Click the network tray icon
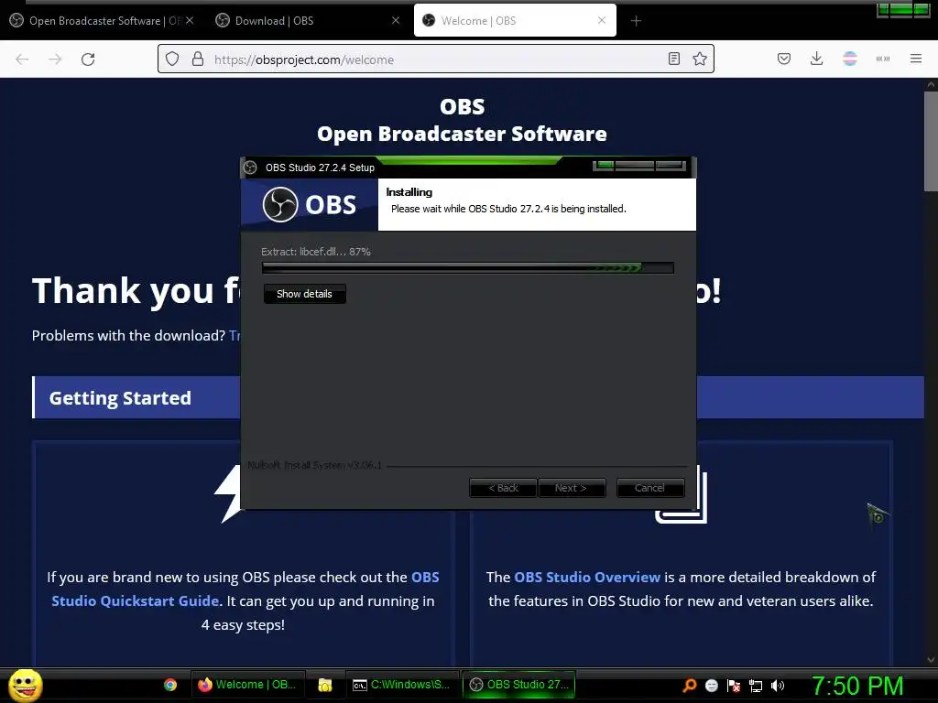Image resolution: width=938 pixels, height=703 pixels. (756, 686)
